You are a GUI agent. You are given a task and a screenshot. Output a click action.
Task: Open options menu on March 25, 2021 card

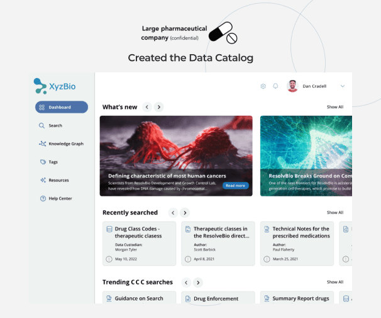(267, 259)
